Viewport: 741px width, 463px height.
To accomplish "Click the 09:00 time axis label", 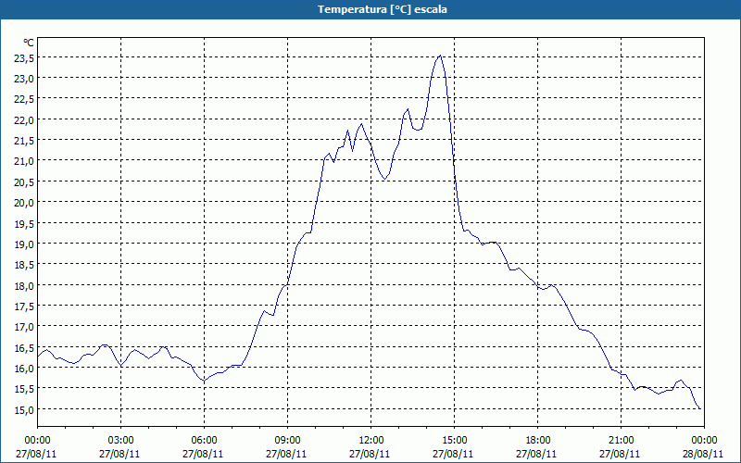I will [x=287, y=441].
